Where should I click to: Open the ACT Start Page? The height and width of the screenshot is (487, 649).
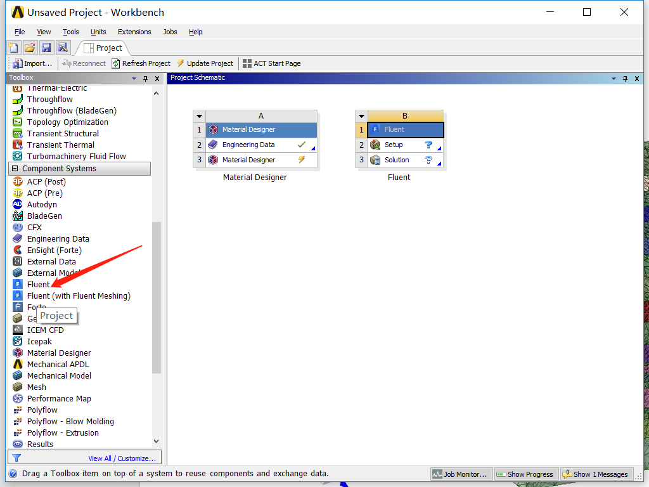pyautogui.click(x=271, y=63)
